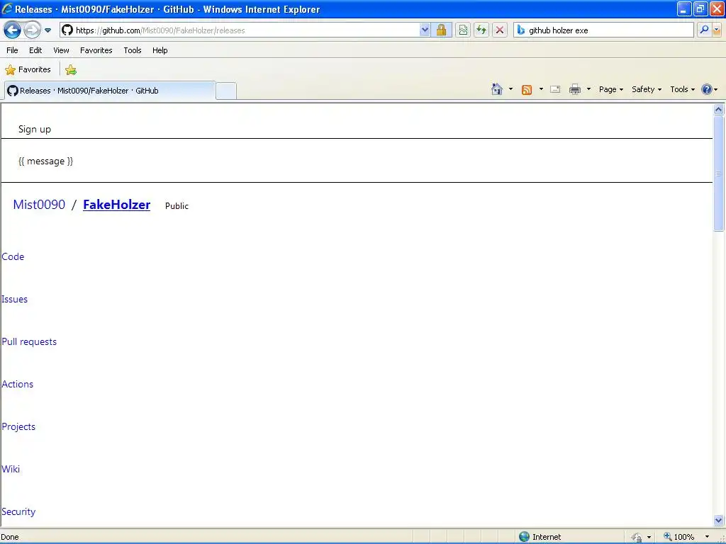This screenshot has height=544, width=726.
Task: Open the Favorites menu
Action: click(x=96, y=50)
